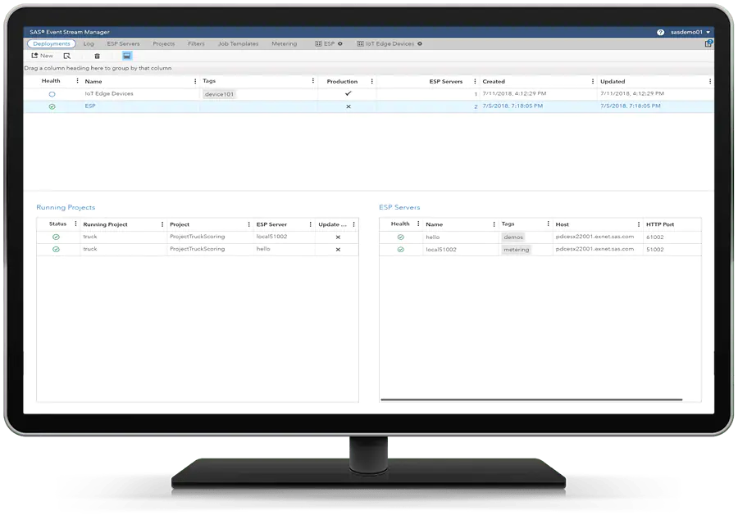Open Health column menu in ESP Servers panel
The height and width of the screenshot is (515, 738).
[418, 224]
